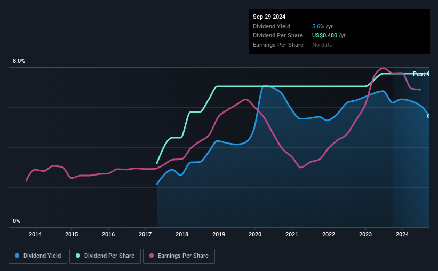The height and width of the screenshot is (271, 438).
Task: Click the blue Dividend Yield legend dot
Action: (x=17, y=256)
